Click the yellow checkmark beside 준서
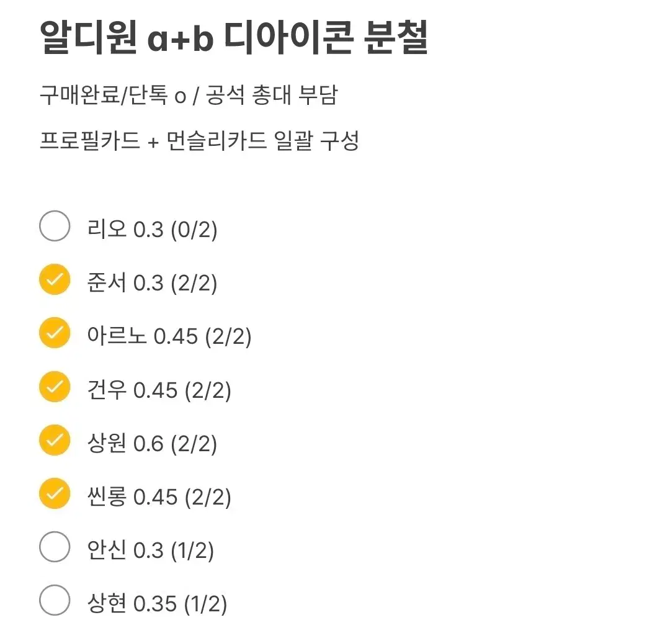The width and height of the screenshot is (670, 638). (x=54, y=279)
